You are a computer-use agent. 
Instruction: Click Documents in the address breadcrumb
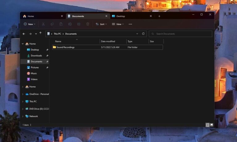point(71,34)
